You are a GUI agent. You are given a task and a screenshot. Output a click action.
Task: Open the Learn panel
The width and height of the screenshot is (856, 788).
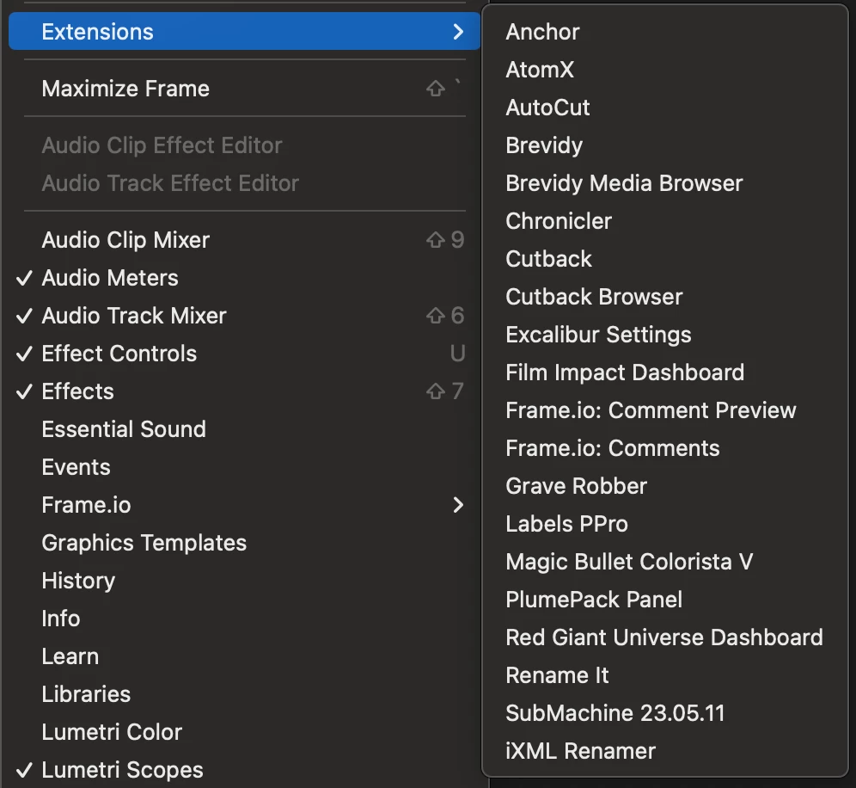[x=245, y=656]
